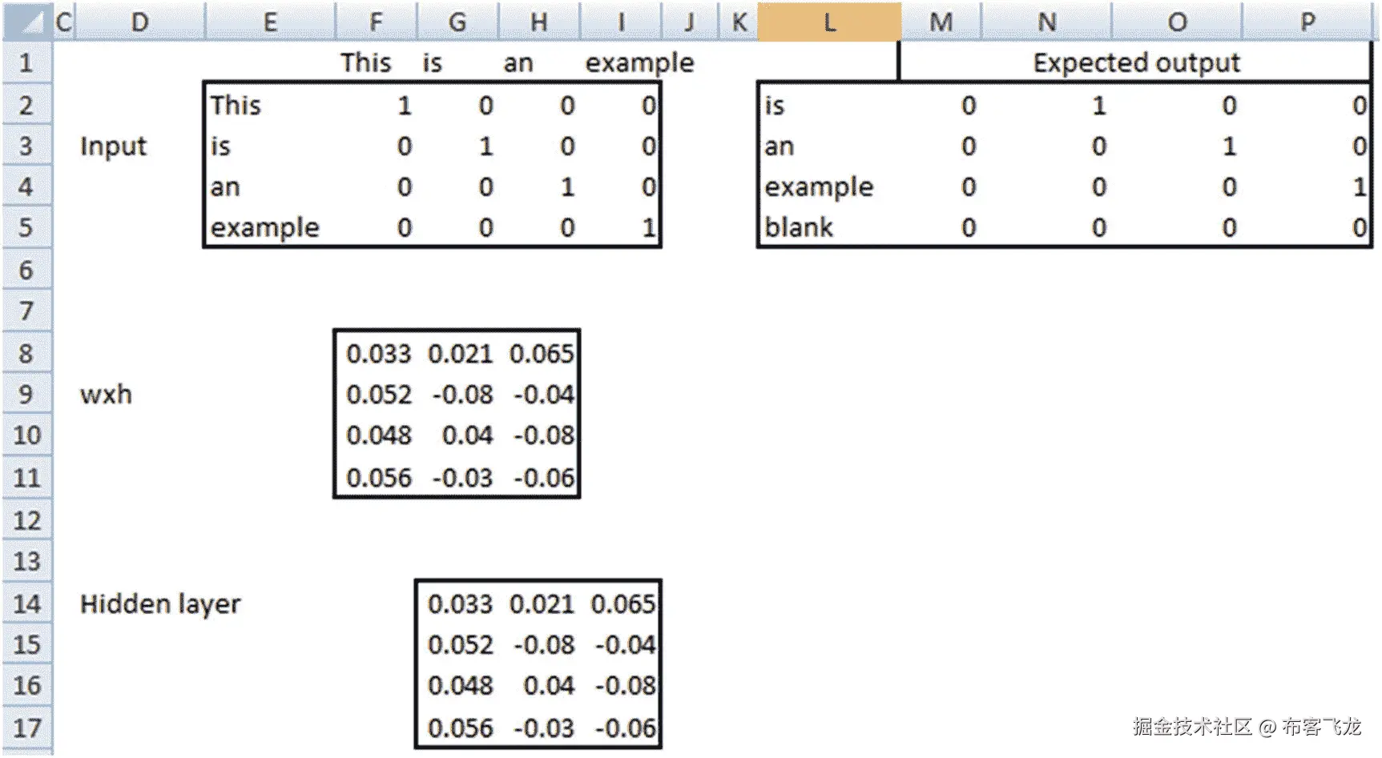Click the 'blank' cell in expected output

pos(799,228)
